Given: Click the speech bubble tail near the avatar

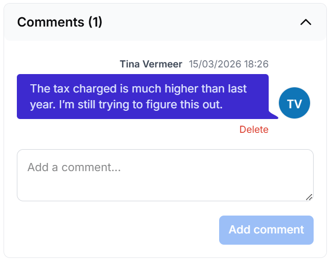Looking at the screenshot, I should click(x=276, y=116).
